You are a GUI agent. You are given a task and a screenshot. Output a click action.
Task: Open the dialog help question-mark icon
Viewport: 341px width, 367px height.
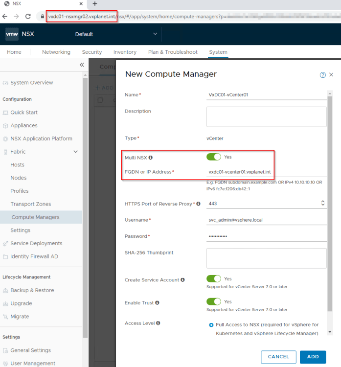(x=323, y=75)
